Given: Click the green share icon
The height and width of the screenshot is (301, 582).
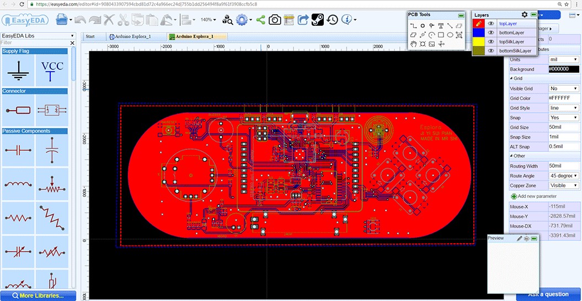Looking at the screenshot, I should point(260,20).
